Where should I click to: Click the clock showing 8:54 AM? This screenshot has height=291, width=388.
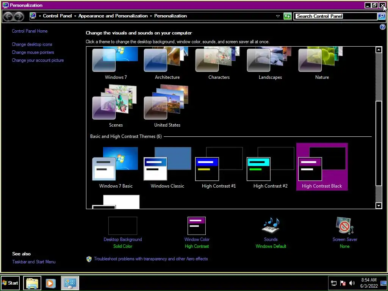(369, 283)
